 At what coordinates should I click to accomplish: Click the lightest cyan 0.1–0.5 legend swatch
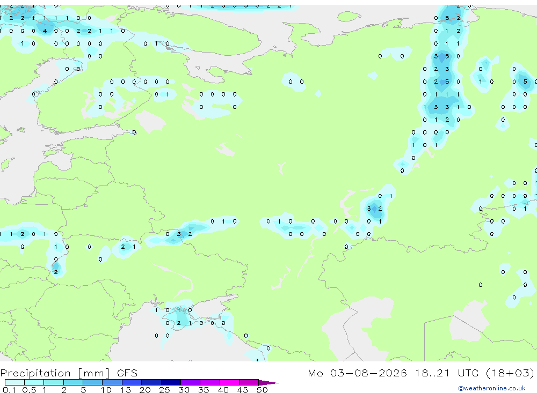[14, 382]
